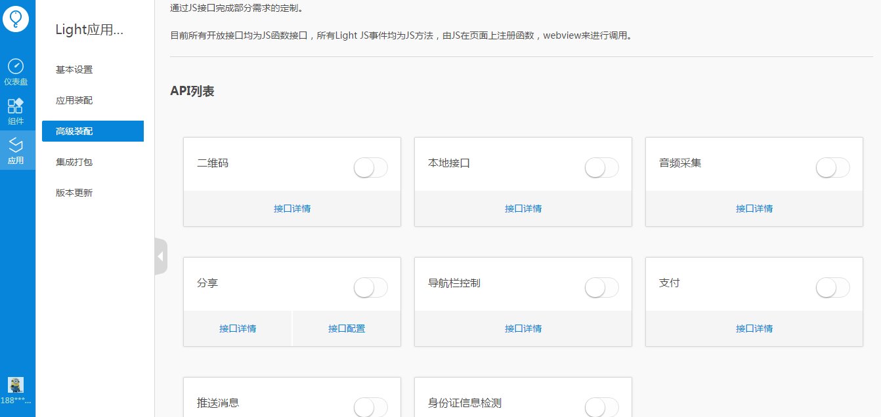Screen dimensions: 881x417
Task: Open 接口详情 for 音频采集
Action: click(754, 208)
